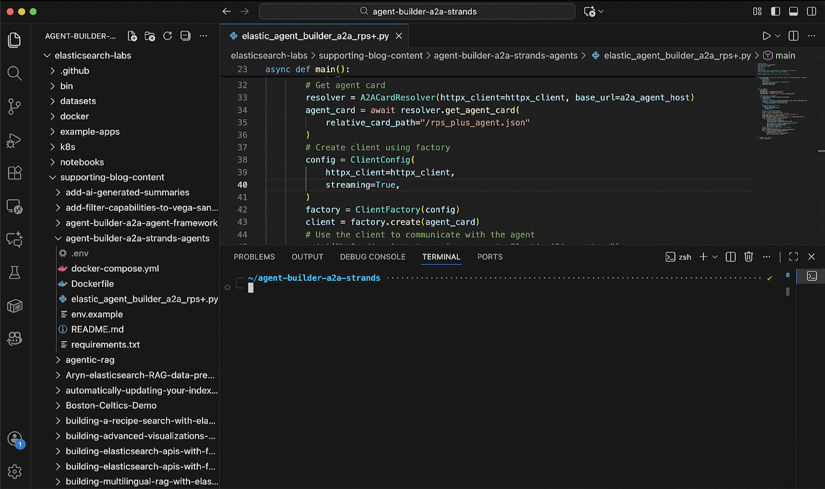The image size is (825, 489).
Task: Open Source Control view
Action: pyautogui.click(x=14, y=107)
